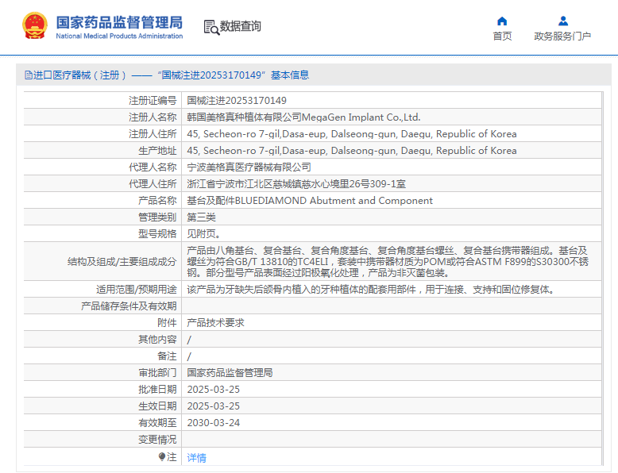Open 政务服务门户 text link
Viewport: 618px width, 473px height.
pos(562,37)
